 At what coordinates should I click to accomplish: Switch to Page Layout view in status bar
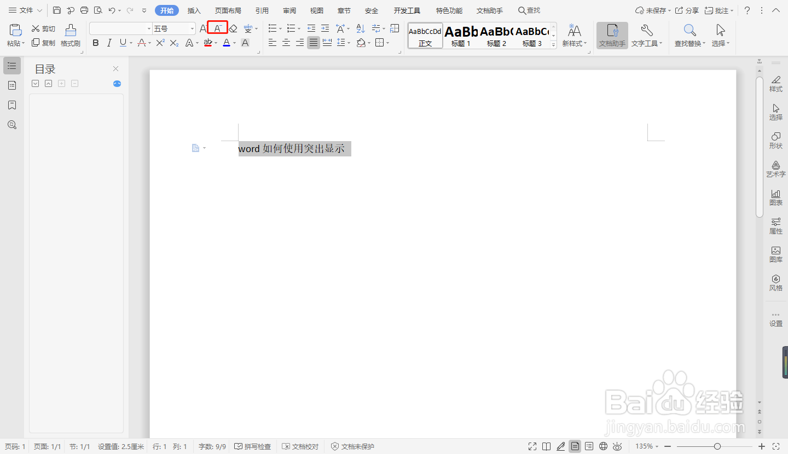575,446
